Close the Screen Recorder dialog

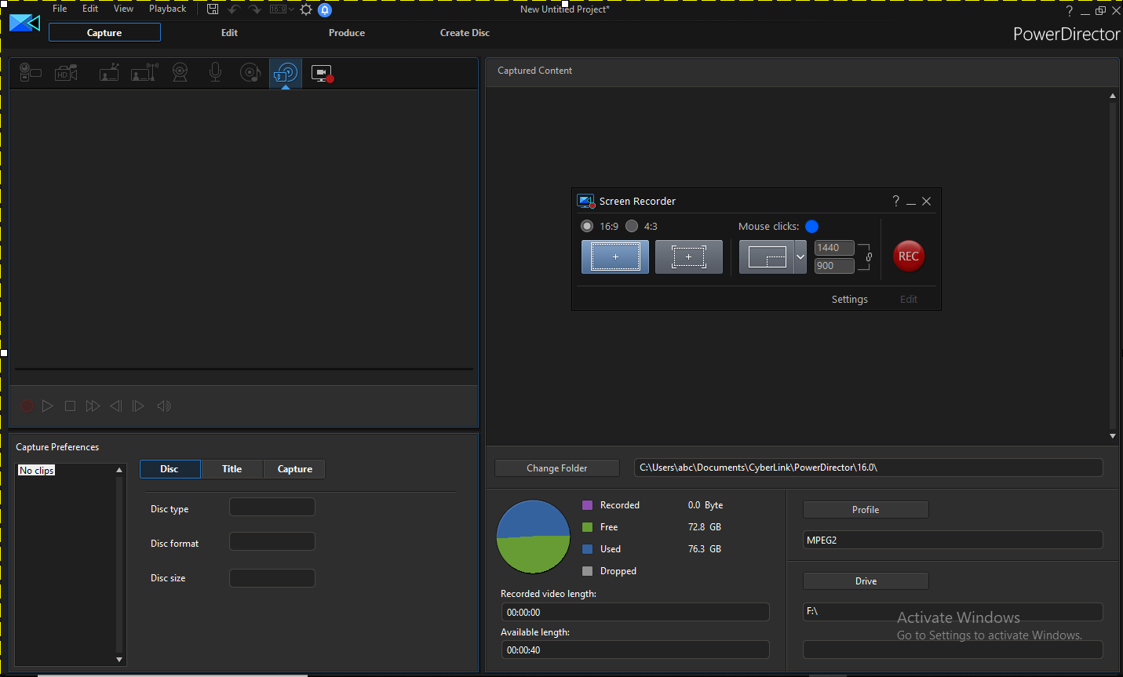click(x=926, y=202)
